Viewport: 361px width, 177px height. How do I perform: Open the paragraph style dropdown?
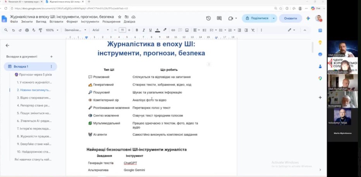pos(75,30)
